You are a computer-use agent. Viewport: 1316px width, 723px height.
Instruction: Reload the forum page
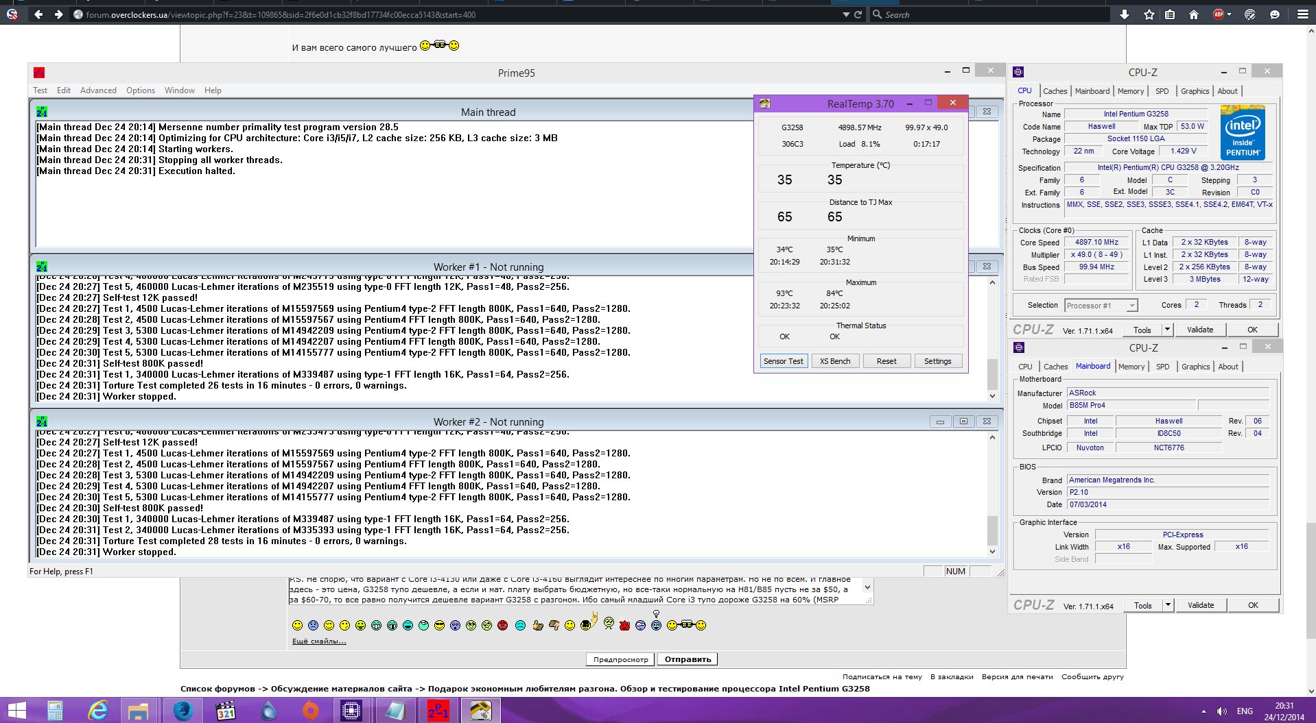(858, 14)
